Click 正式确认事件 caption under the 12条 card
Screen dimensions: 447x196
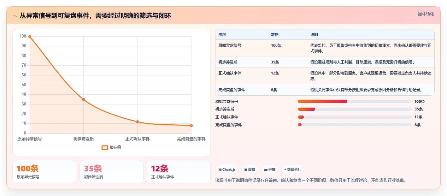tap(162, 177)
